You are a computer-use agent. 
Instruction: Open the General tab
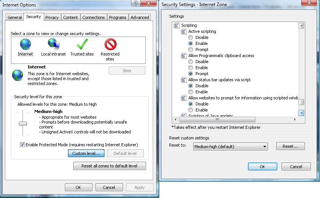[15, 17]
